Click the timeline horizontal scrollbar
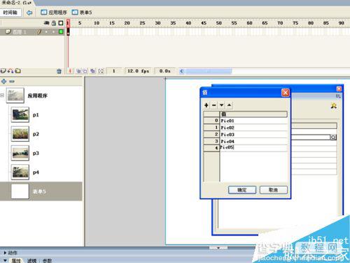Screen dimensions: 350x263 click(209, 71)
